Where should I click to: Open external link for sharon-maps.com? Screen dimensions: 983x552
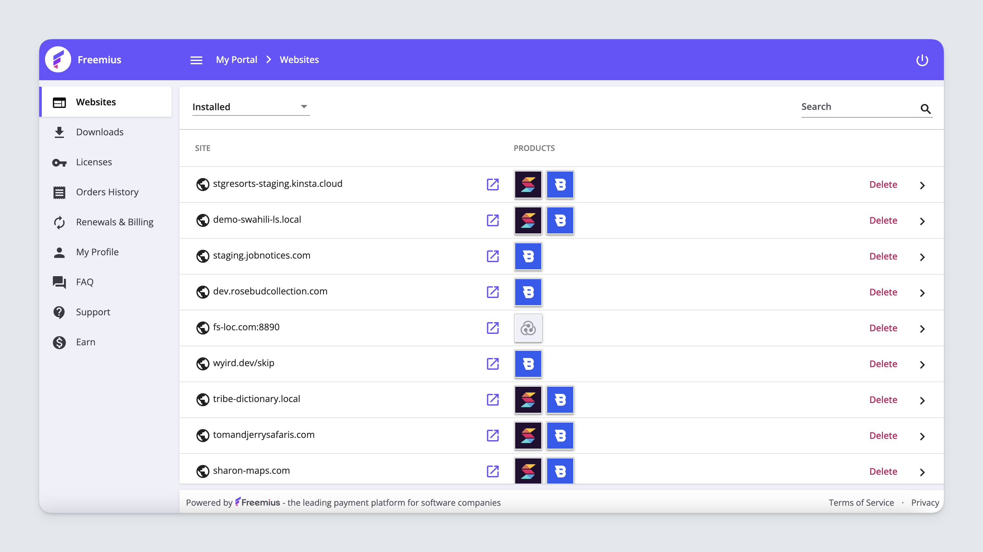493,471
